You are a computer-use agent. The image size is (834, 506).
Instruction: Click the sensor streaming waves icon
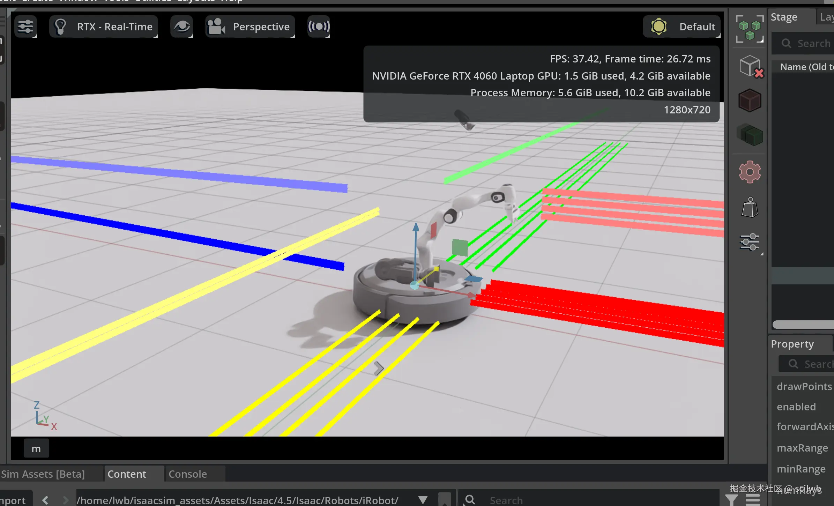coord(319,27)
